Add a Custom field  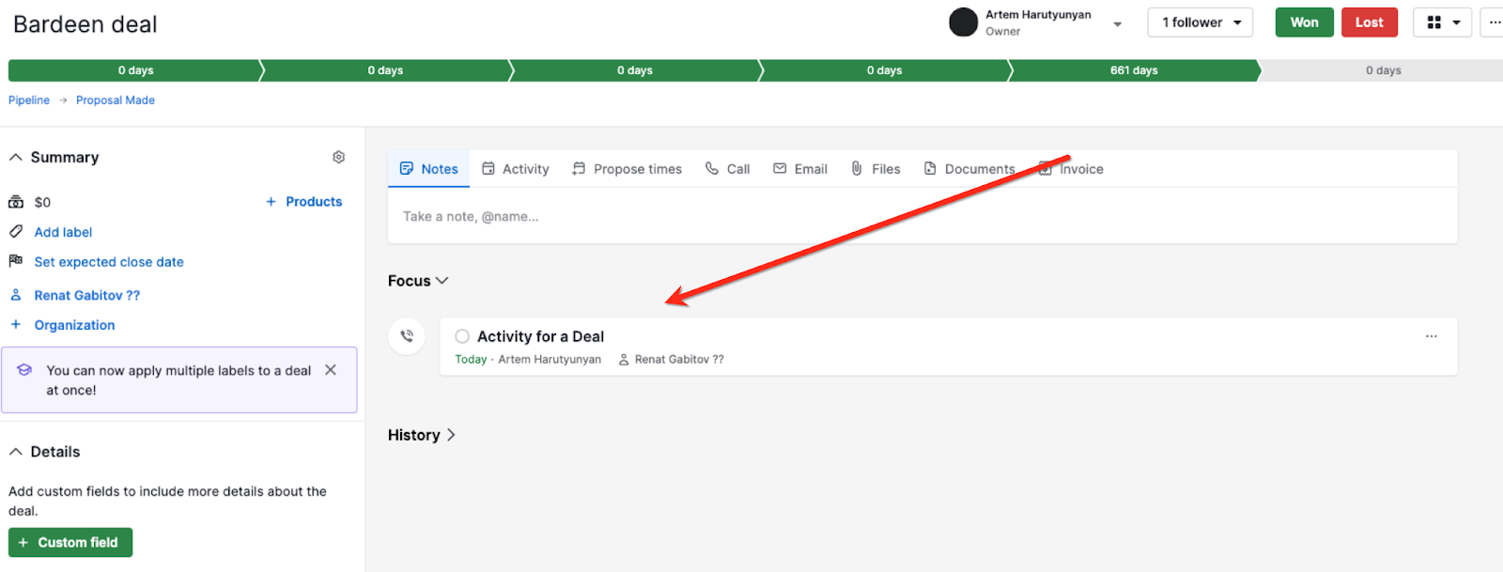(70, 543)
